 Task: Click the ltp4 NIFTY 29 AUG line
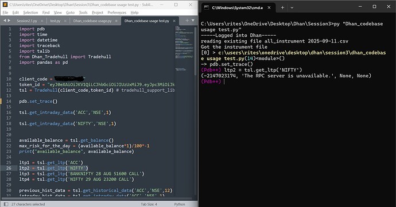(76, 179)
